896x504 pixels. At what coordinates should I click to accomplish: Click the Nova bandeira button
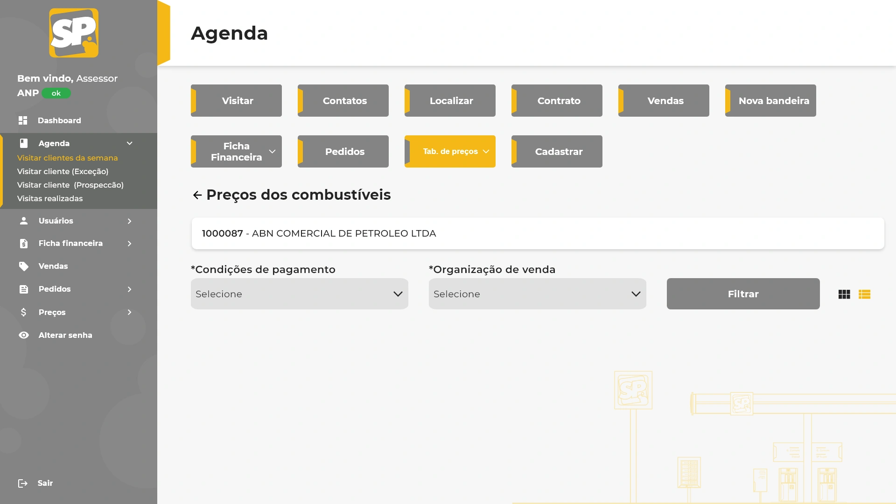point(770,101)
